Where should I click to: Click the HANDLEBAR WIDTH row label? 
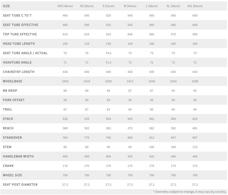[x=18, y=156]
